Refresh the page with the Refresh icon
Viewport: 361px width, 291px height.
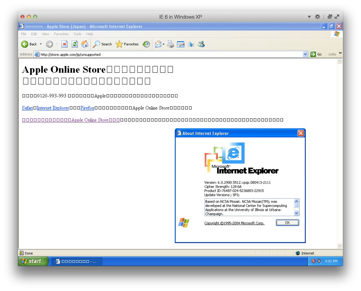pos(74,44)
